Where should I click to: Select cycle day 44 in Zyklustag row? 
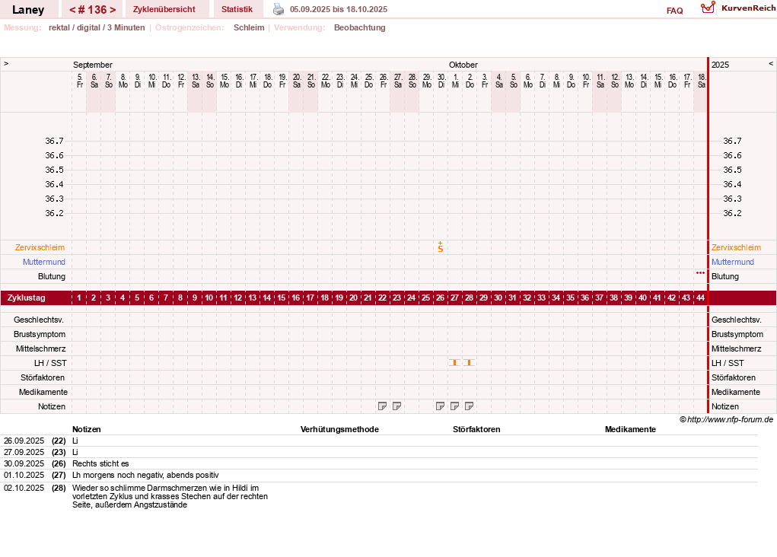[x=700, y=298]
